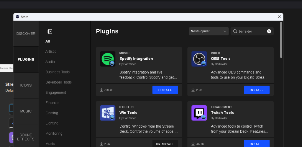This screenshot has width=302, height=147.
Task: Select the Business Tools category
Action: click(x=58, y=72)
